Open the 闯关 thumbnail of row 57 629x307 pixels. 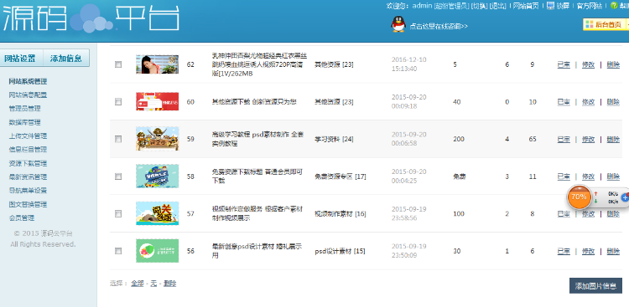[158, 213]
